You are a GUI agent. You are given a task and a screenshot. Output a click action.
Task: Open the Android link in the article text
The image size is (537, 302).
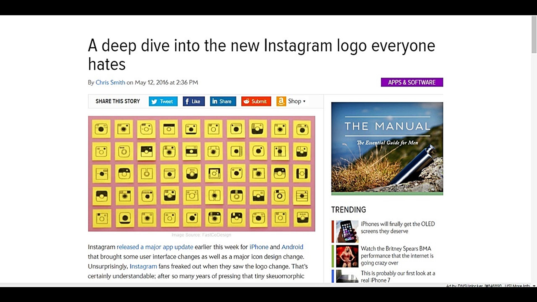coord(292,247)
